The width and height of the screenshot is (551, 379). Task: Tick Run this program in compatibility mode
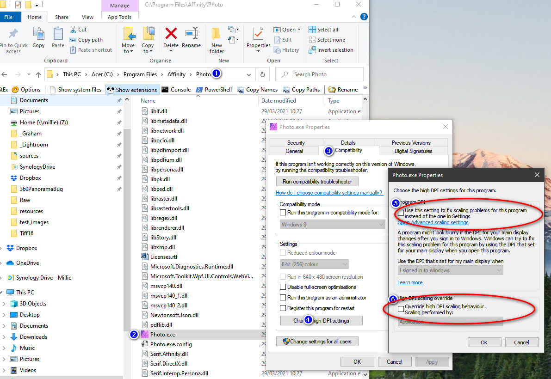(283, 213)
